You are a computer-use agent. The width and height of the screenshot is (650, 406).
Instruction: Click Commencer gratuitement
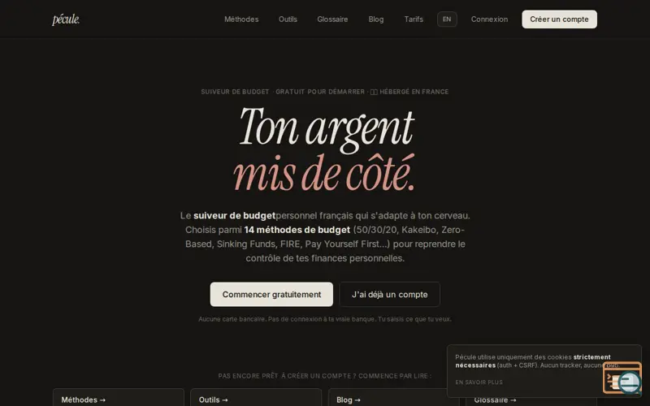click(271, 295)
